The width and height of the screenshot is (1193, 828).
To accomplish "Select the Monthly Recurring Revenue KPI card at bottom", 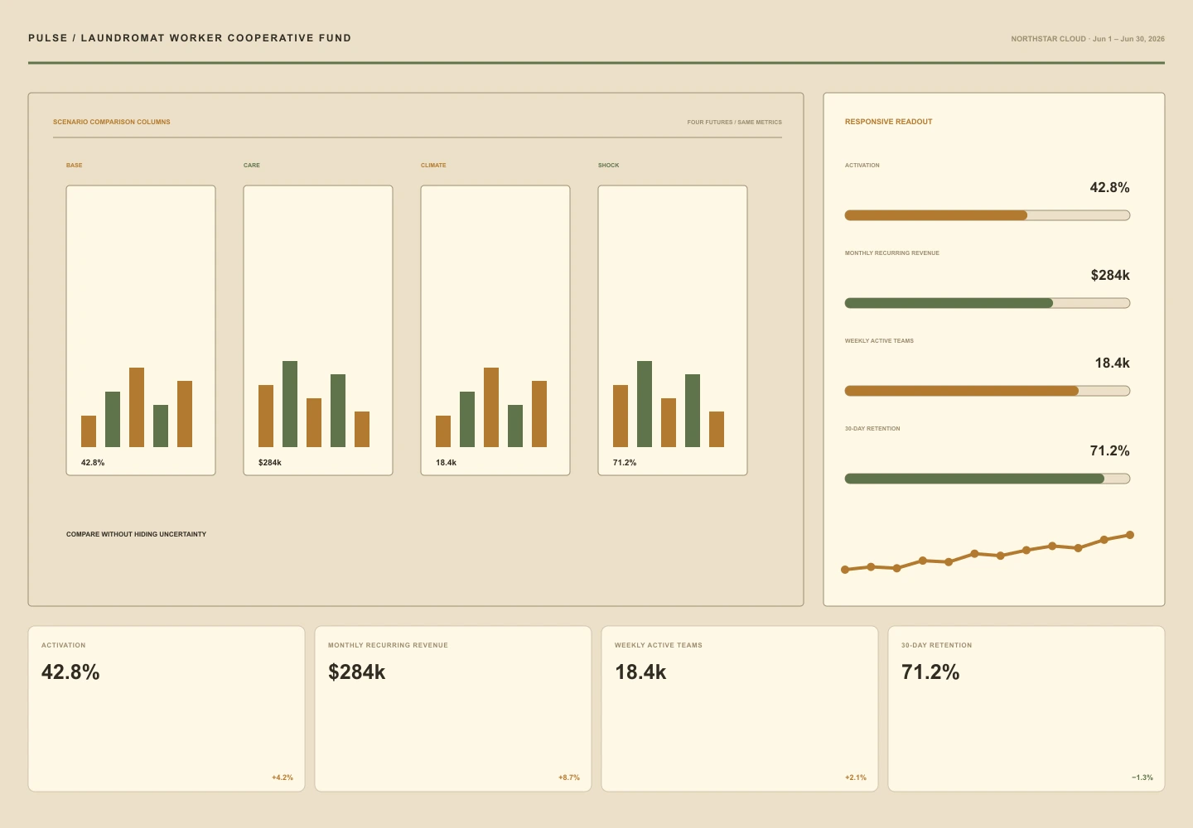I will tap(453, 709).
